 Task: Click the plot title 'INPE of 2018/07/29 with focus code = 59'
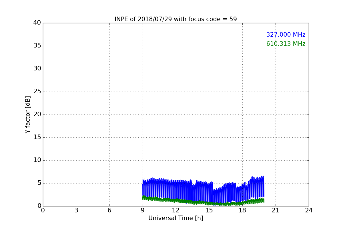pos(176,19)
